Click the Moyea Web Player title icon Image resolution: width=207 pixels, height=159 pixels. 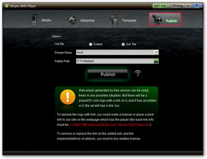click(x=7, y=6)
